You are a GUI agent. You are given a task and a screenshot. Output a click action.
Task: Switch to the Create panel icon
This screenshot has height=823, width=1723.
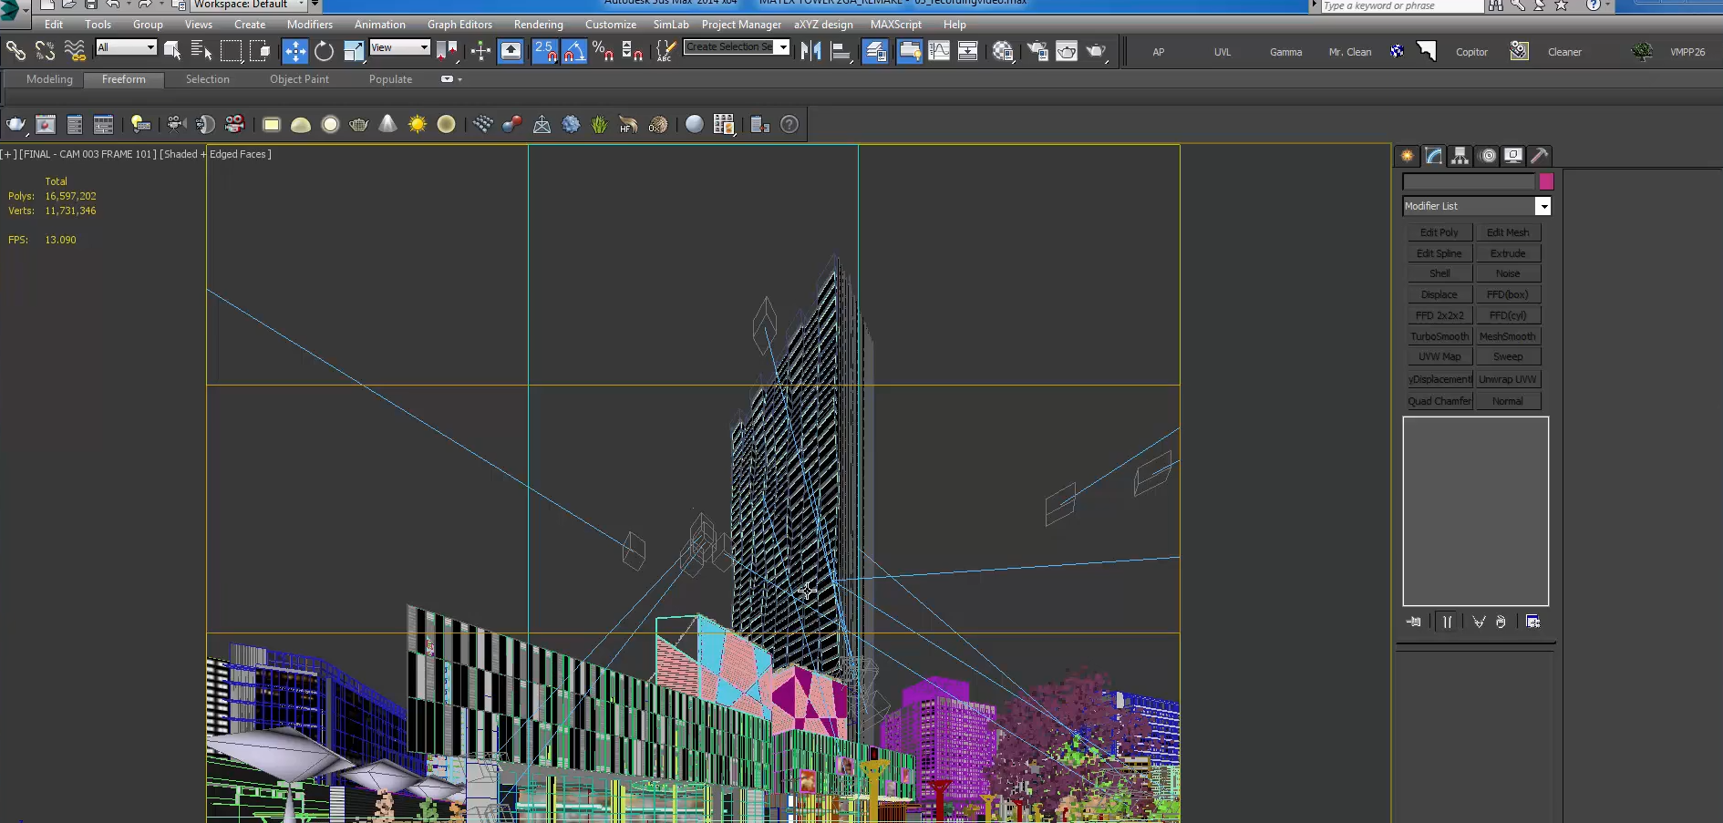(1407, 156)
